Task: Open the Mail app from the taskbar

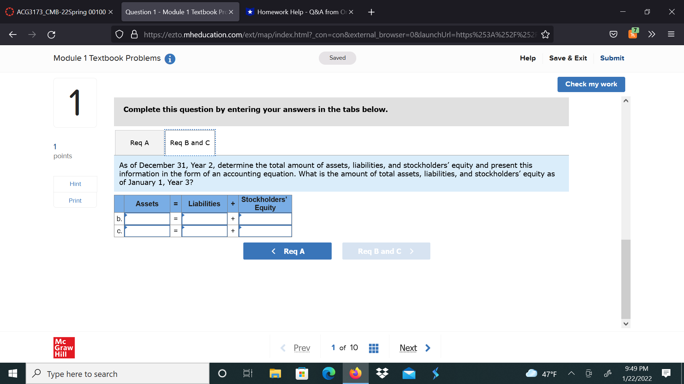Action: click(x=409, y=373)
